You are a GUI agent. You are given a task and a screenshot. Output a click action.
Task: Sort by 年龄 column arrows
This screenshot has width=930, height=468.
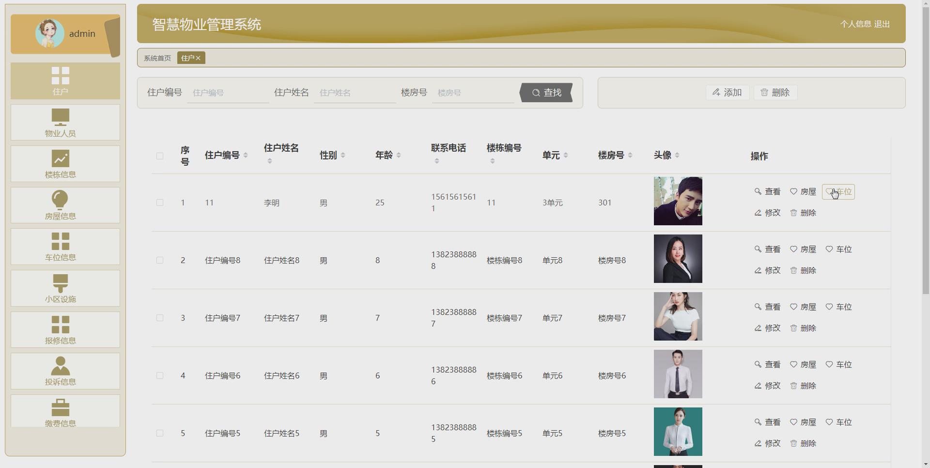(x=399, y=155)
